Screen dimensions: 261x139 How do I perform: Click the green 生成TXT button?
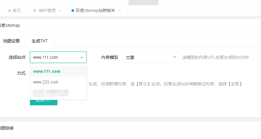[x=44, y=102]
